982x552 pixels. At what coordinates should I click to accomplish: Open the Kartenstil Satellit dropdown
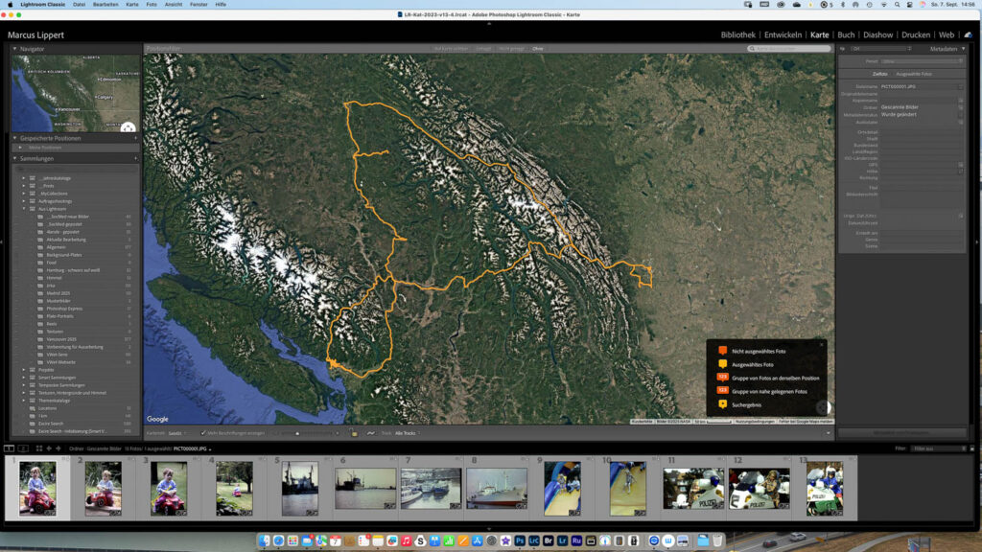177,433
